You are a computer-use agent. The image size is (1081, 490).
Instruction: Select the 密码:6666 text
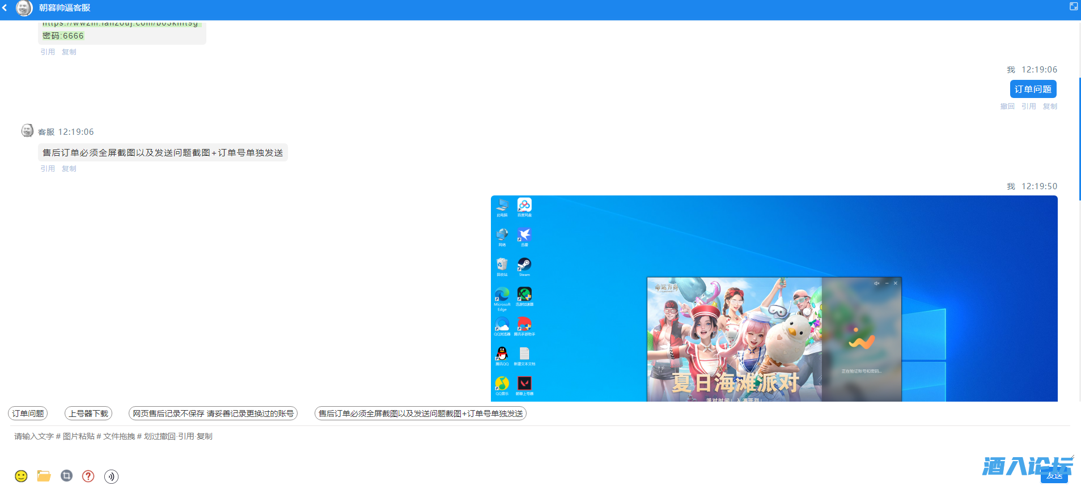[x=63, y=36]
